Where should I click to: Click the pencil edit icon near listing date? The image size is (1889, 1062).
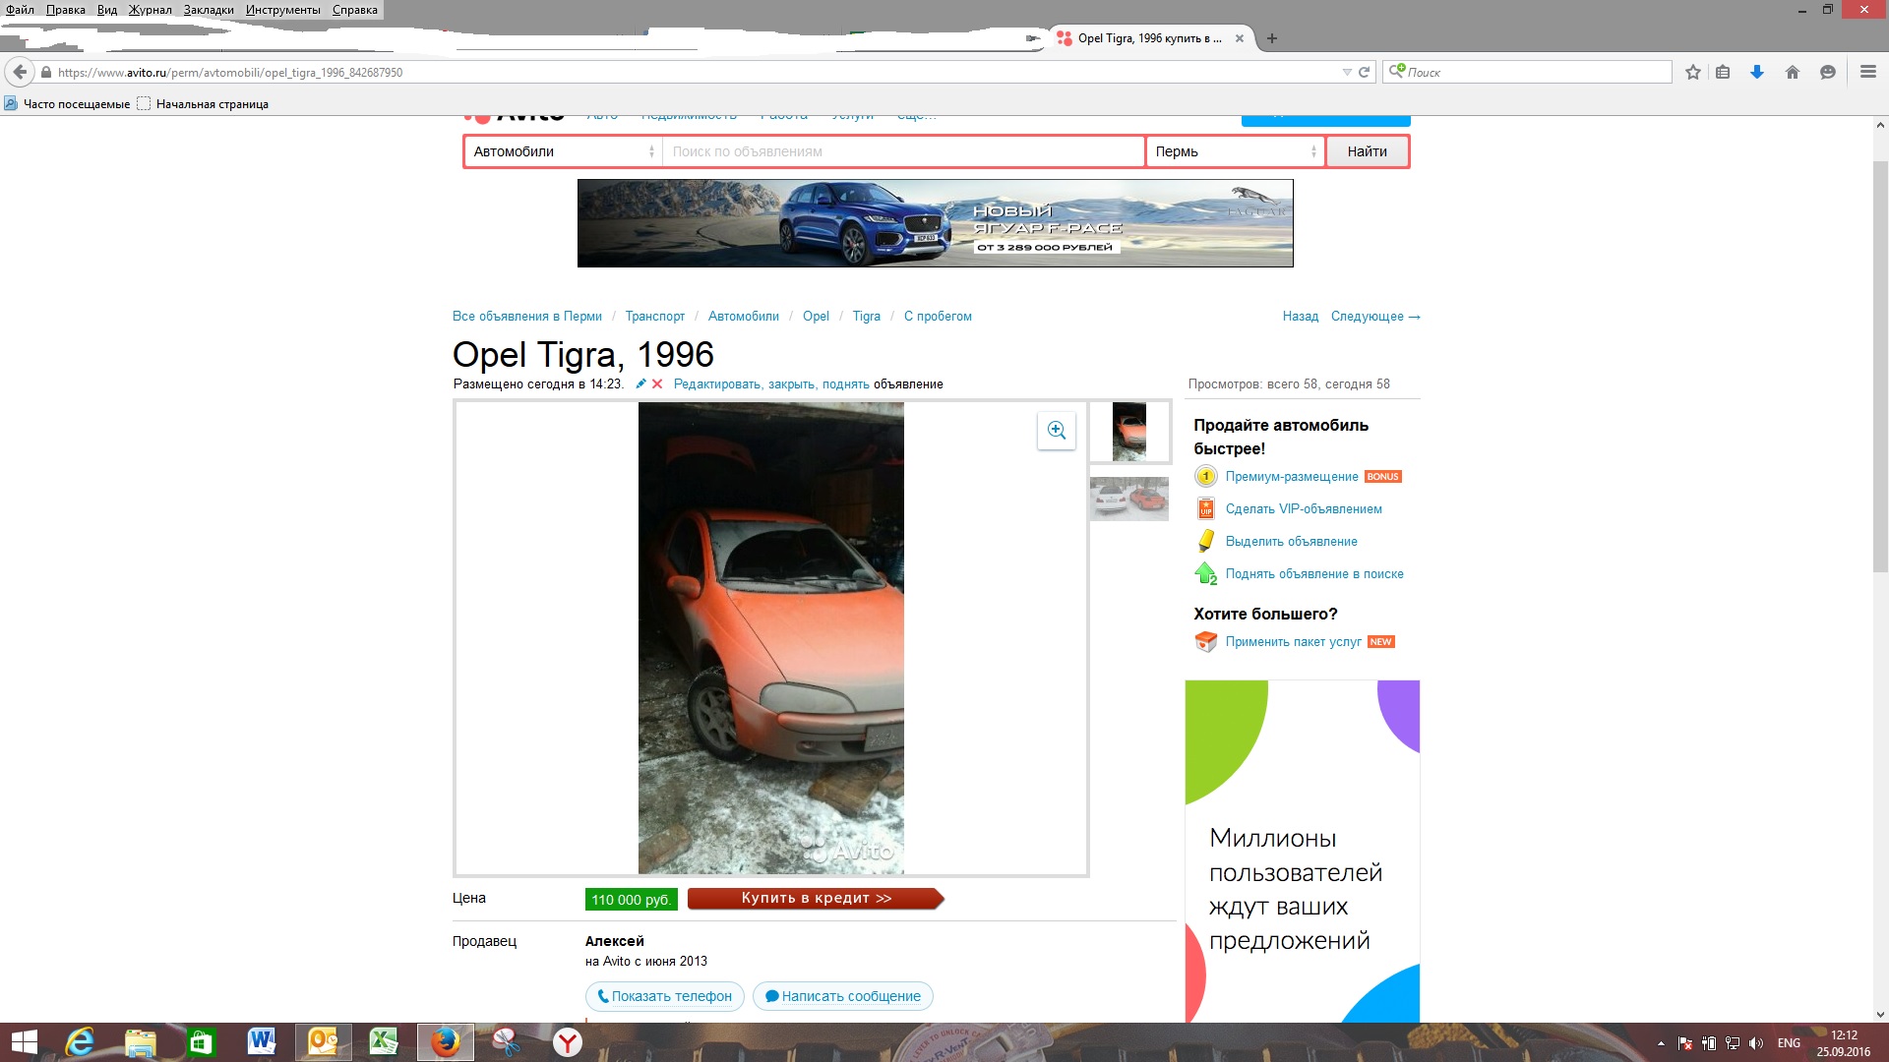pos(640,384)
